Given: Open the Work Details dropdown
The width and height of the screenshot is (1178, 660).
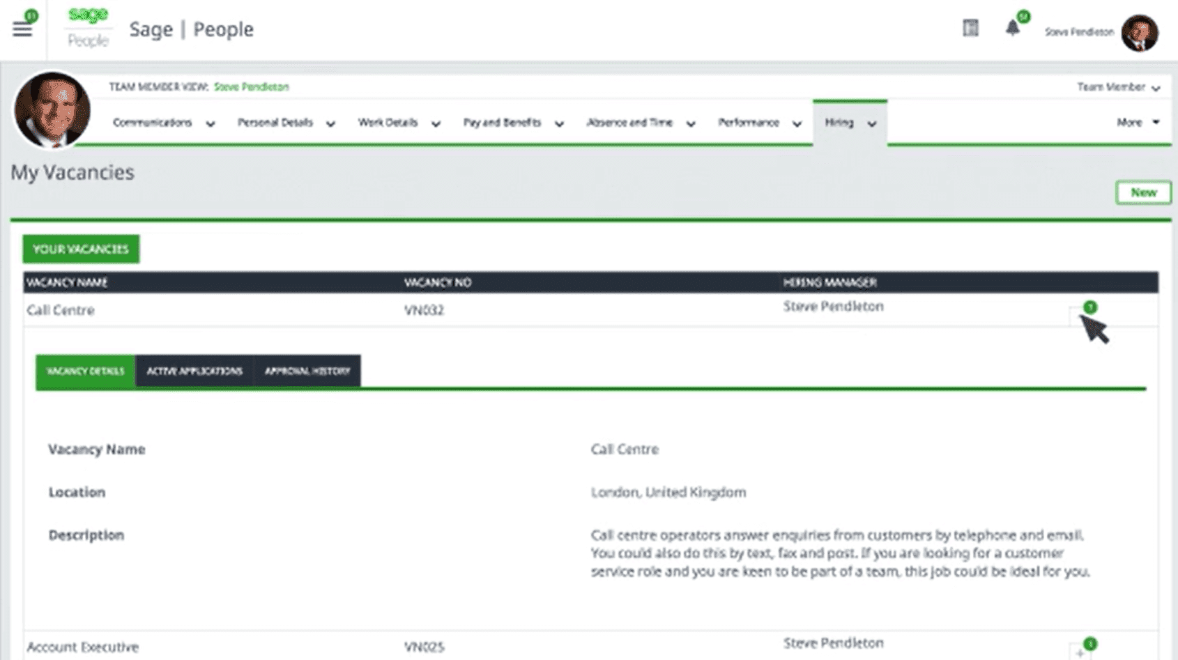Looking at the screenshot, I should point(398,123).
